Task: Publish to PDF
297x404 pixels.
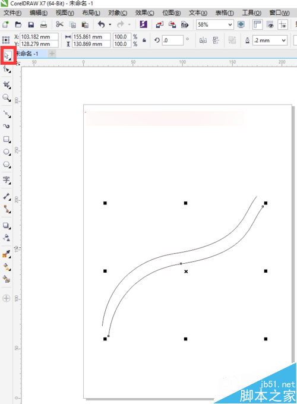Action: [185, 25]
